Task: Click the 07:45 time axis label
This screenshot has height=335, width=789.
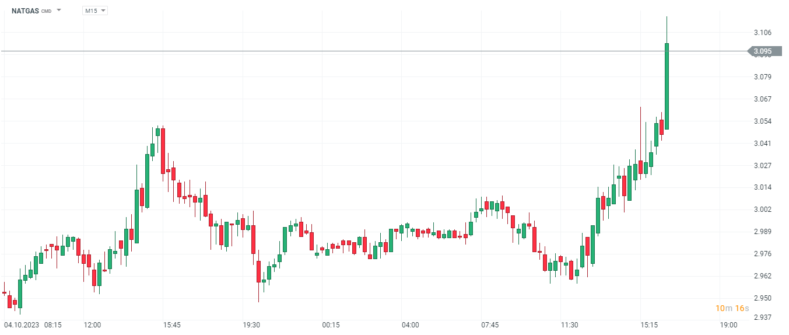Action: [x=490, y=324]
